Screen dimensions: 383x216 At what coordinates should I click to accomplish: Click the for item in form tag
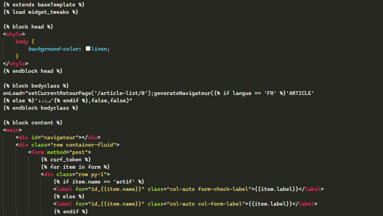click(x=75, y=167)
